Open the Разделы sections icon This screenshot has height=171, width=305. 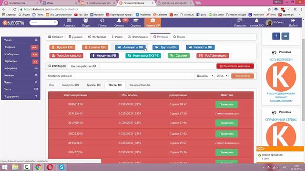tap(69, 22)
